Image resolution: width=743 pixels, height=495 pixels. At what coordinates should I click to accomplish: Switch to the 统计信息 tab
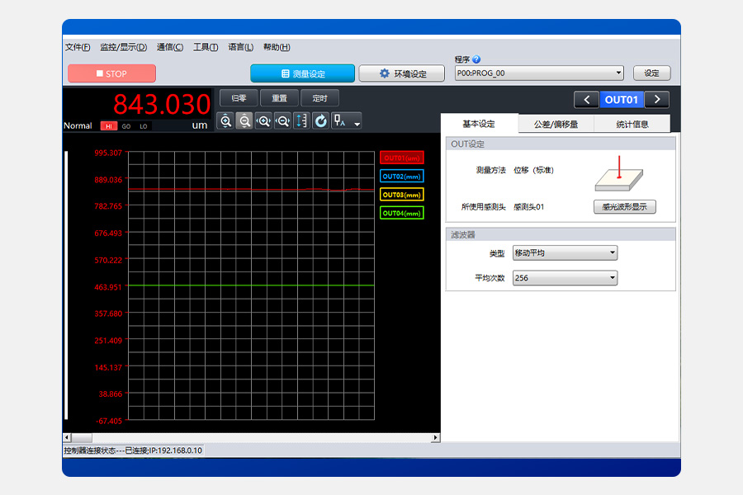coord(632,124)
